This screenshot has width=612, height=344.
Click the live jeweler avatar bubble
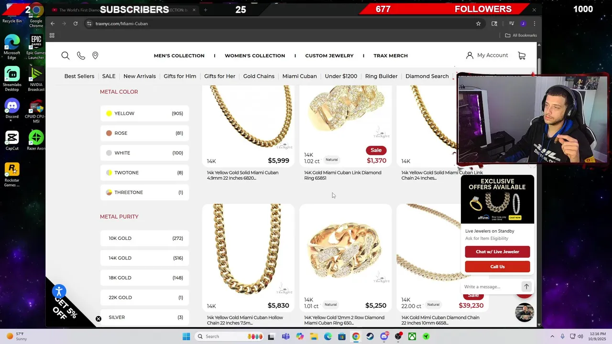coord(525,312)
